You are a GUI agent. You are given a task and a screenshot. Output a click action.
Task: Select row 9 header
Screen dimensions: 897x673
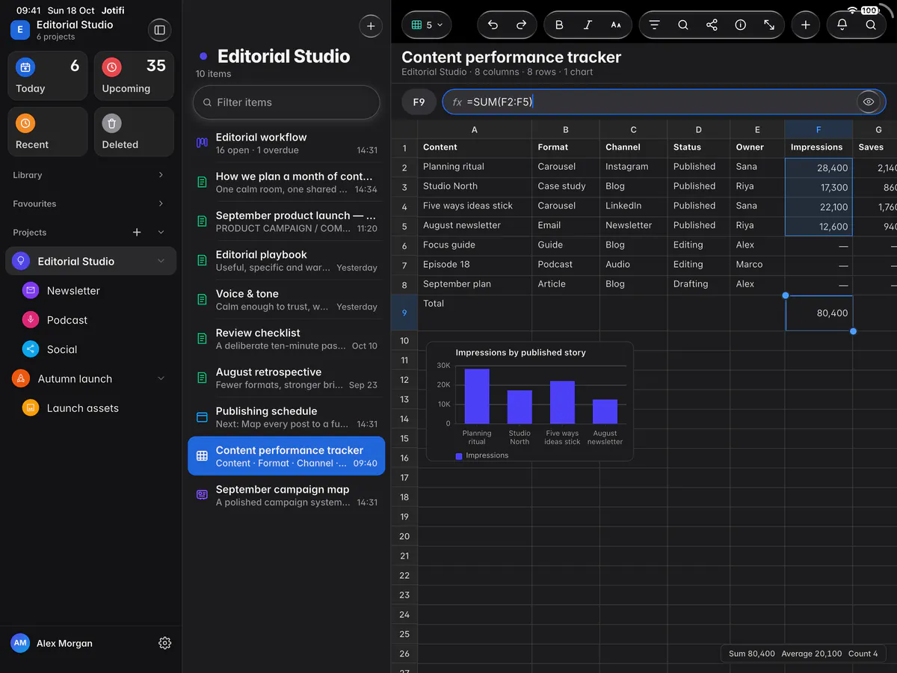(x=404, y=313)
